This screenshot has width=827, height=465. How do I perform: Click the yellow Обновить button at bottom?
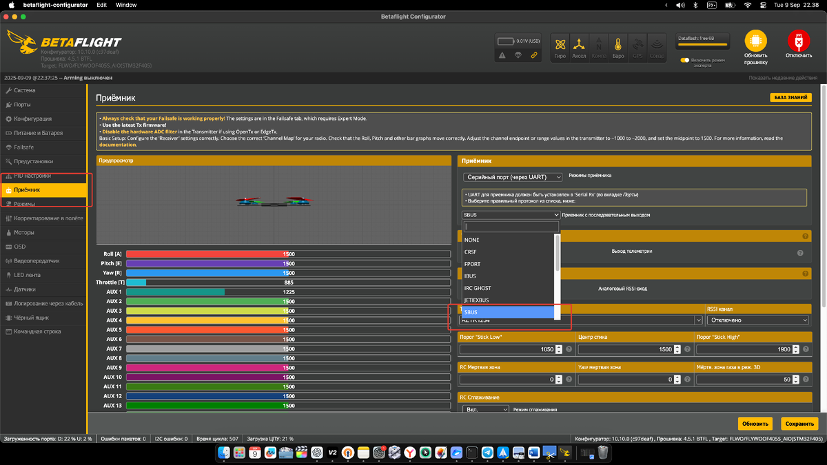coord(755,424)
